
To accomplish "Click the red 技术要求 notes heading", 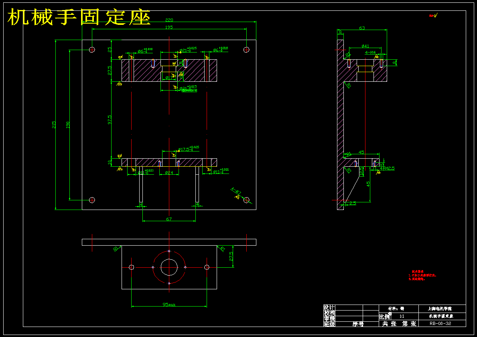I will pyautogui.click(x=418, y=271).
